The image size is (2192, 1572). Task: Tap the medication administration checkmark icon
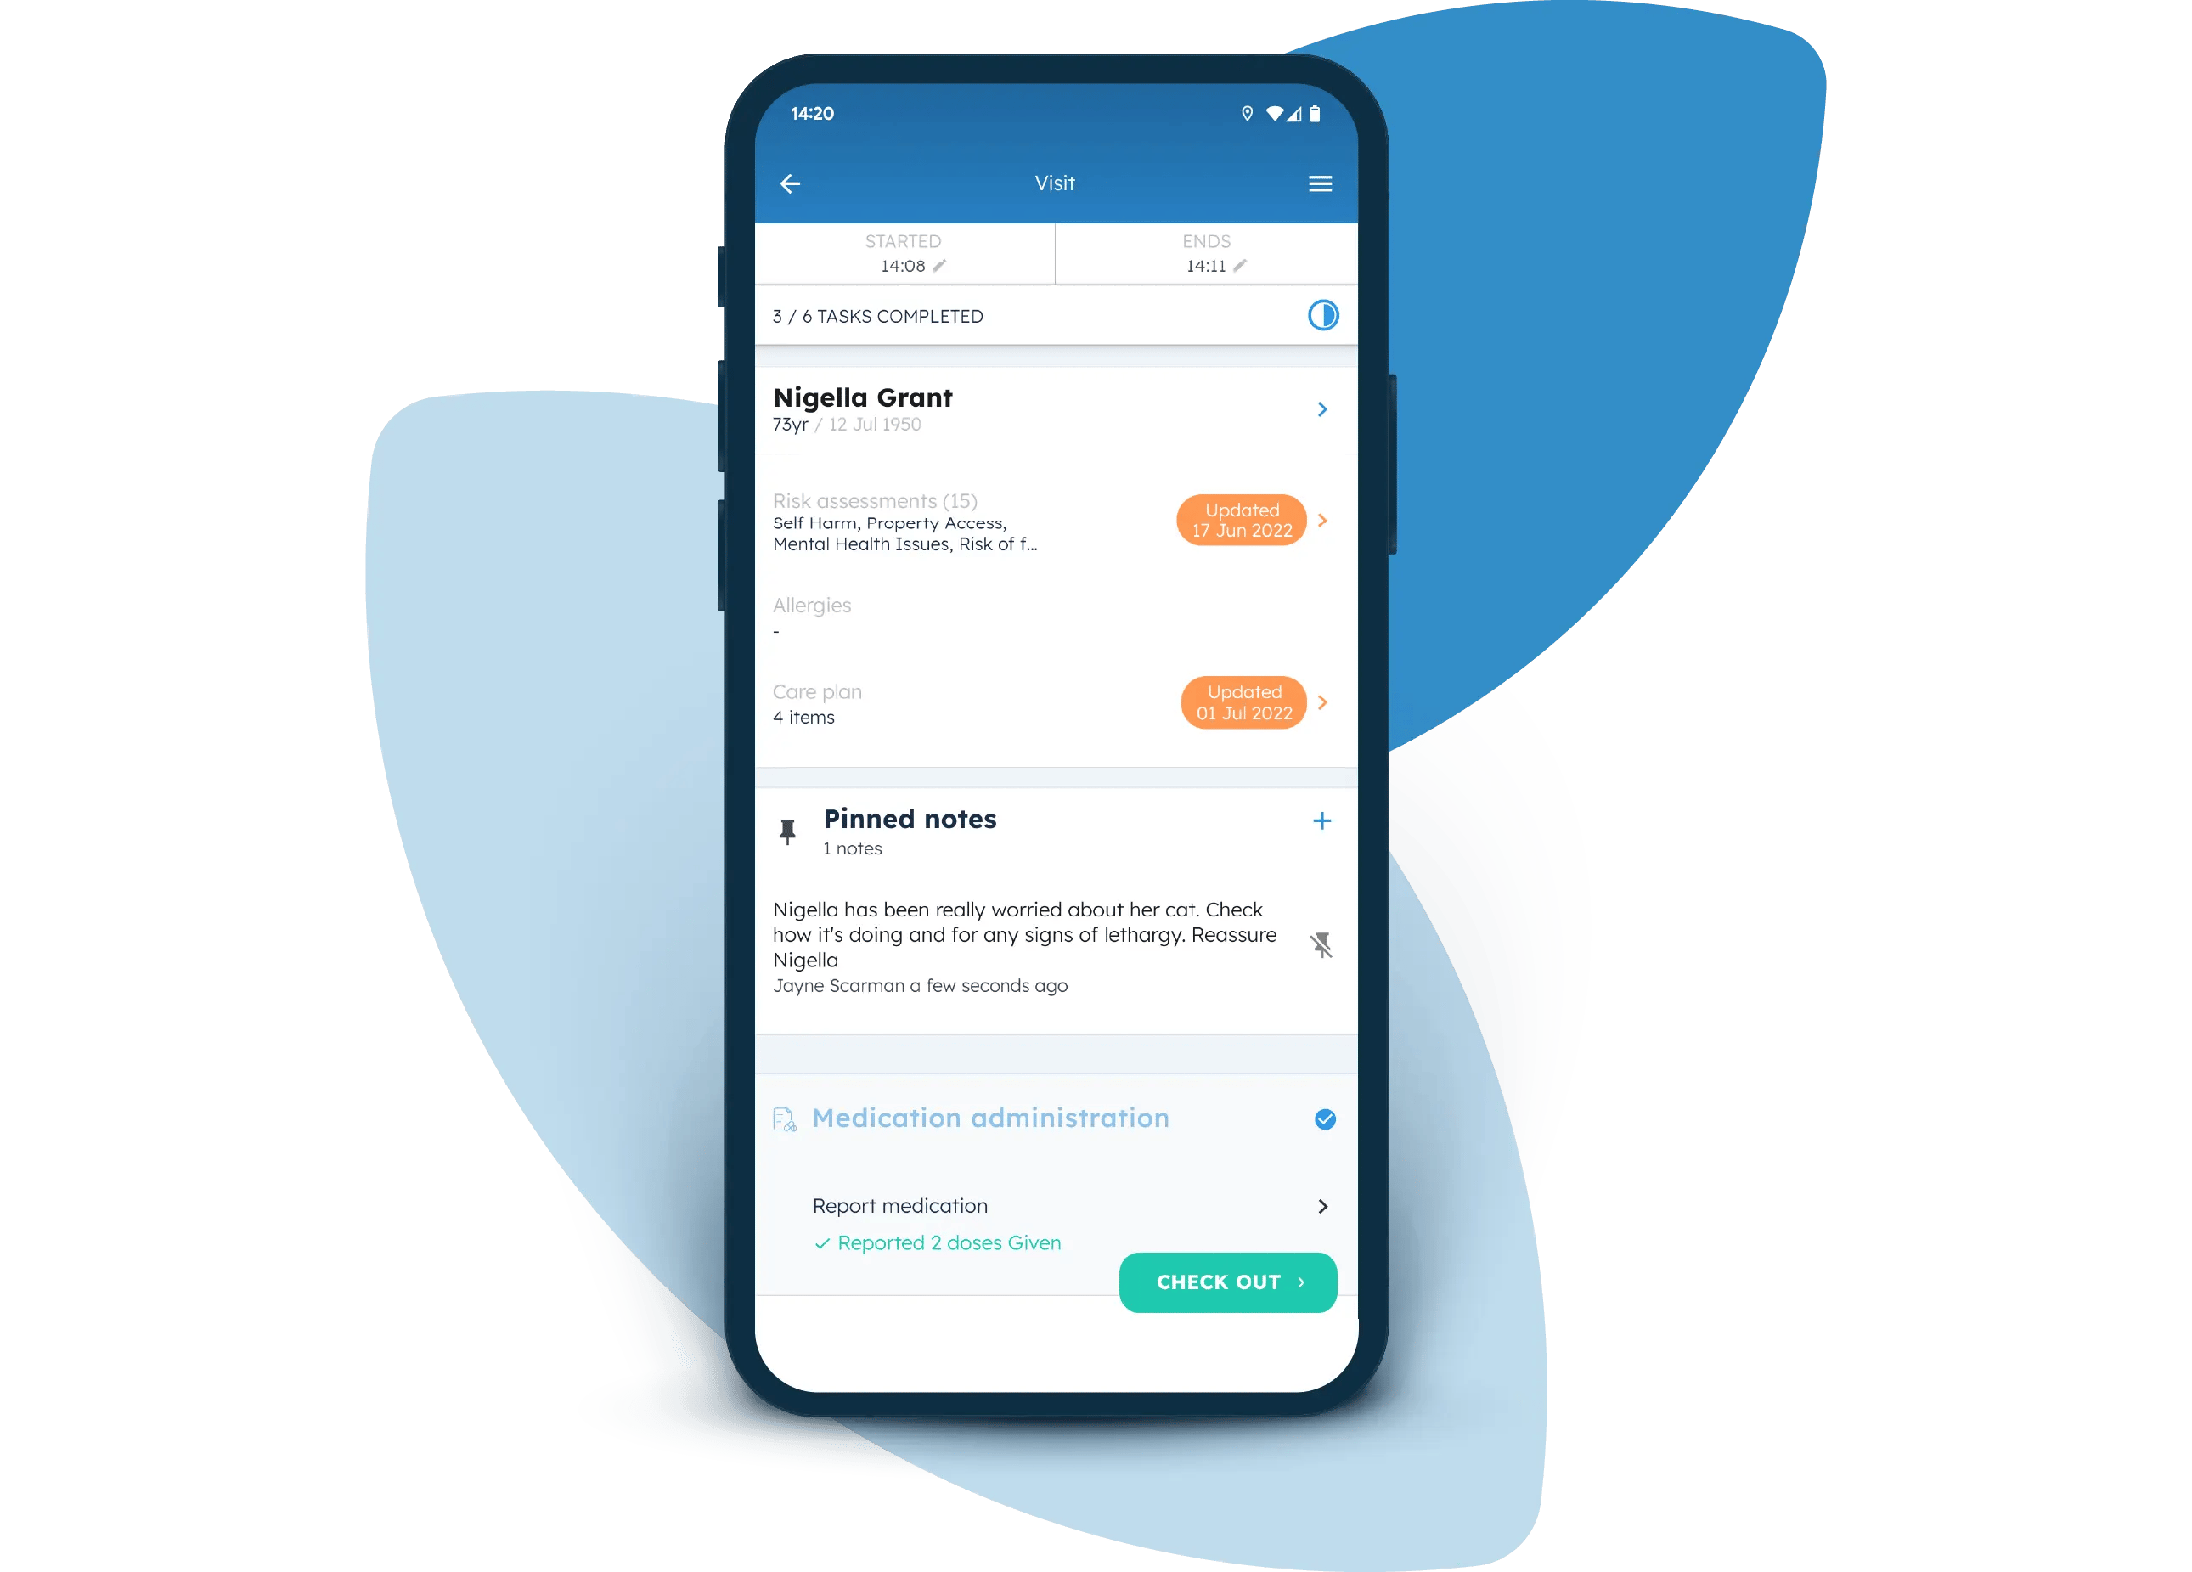1323,1118
